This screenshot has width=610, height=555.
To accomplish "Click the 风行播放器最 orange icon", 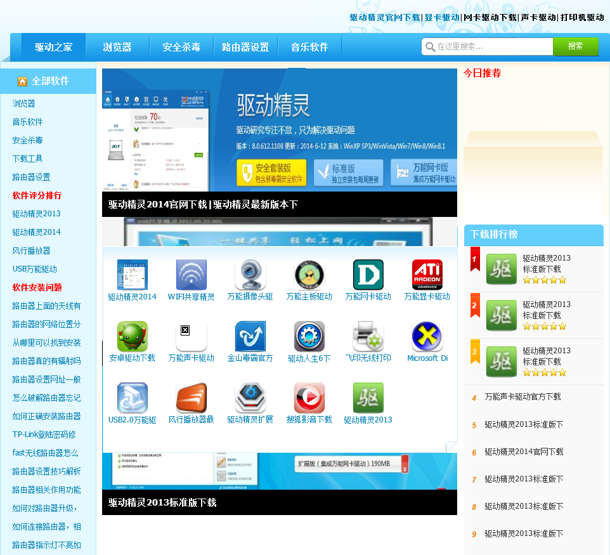I will pos(191,397).
